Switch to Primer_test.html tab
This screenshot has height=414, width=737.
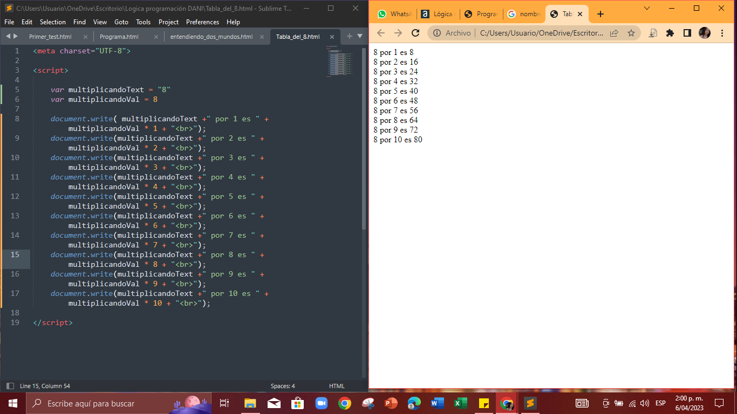click(x=50, y=37)
